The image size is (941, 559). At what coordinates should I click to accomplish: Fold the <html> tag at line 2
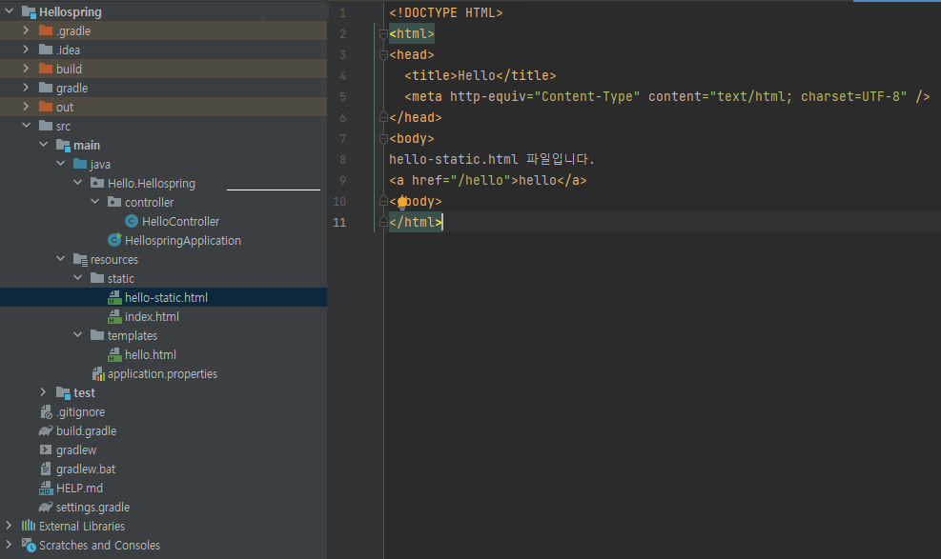(x=383, y=34)
